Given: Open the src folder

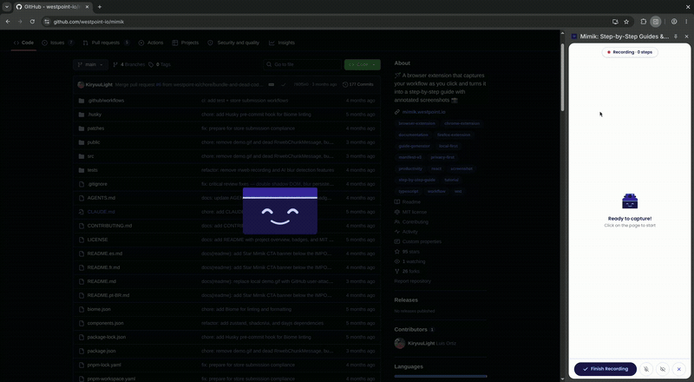Looking at the screenshot, I should [x=90, y=156].
